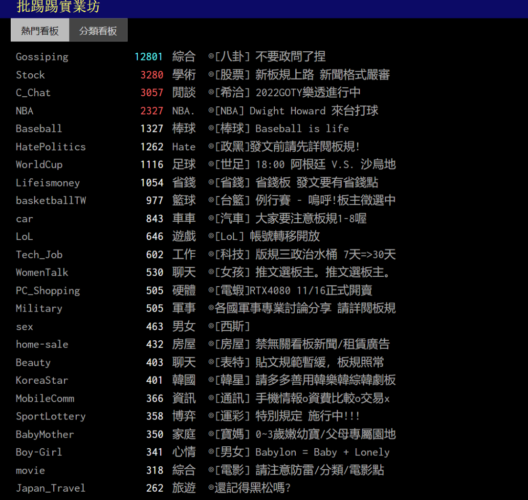
Task: Enter the LoL board
Action: 24,236
